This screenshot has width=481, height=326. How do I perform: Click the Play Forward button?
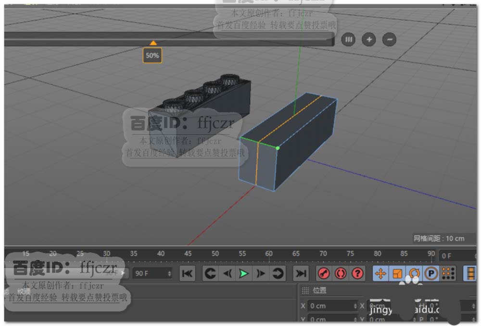point(244,273)
